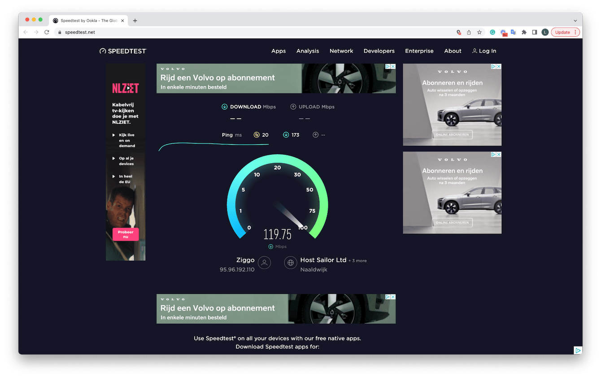Screen dimensions: 601x379
Task: Close the top Volvo banner ad
Action: click(x=393, y=66)
